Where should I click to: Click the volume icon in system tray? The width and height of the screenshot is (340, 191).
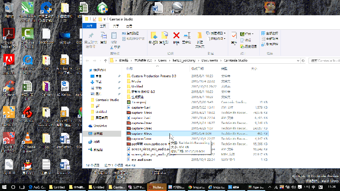294,187
